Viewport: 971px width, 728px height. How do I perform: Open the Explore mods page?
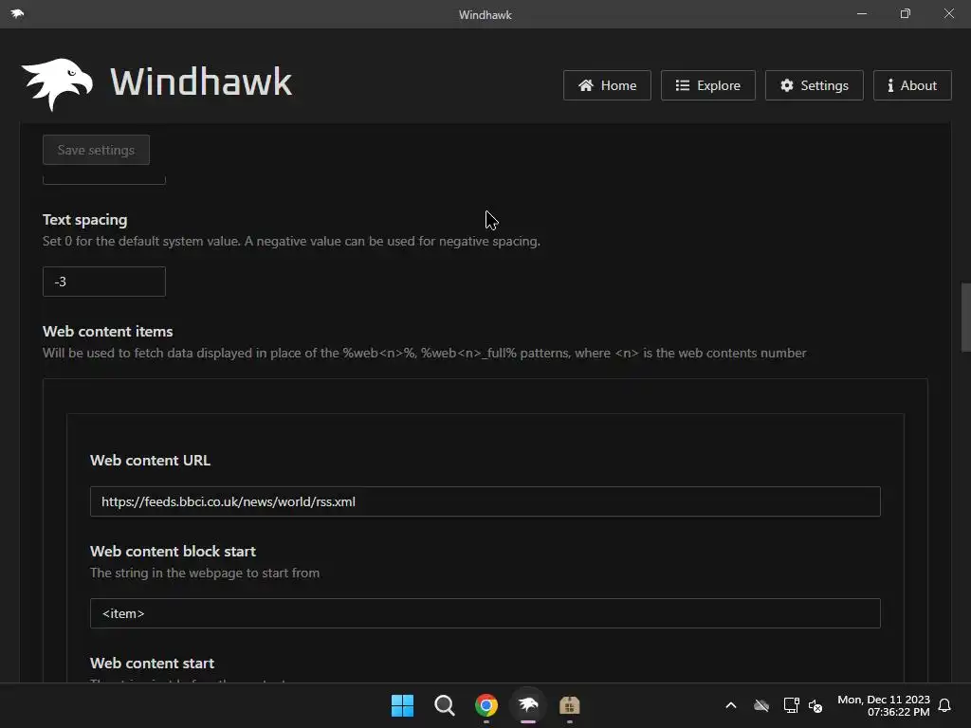coord(707,85)
